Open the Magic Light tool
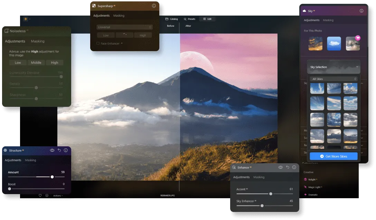Screen dimensions: 376x220 tap(314, 187)
